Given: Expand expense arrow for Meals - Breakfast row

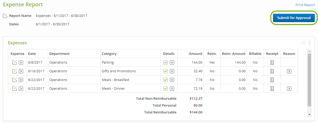Looking at the screenshot, I should point(21,80).
